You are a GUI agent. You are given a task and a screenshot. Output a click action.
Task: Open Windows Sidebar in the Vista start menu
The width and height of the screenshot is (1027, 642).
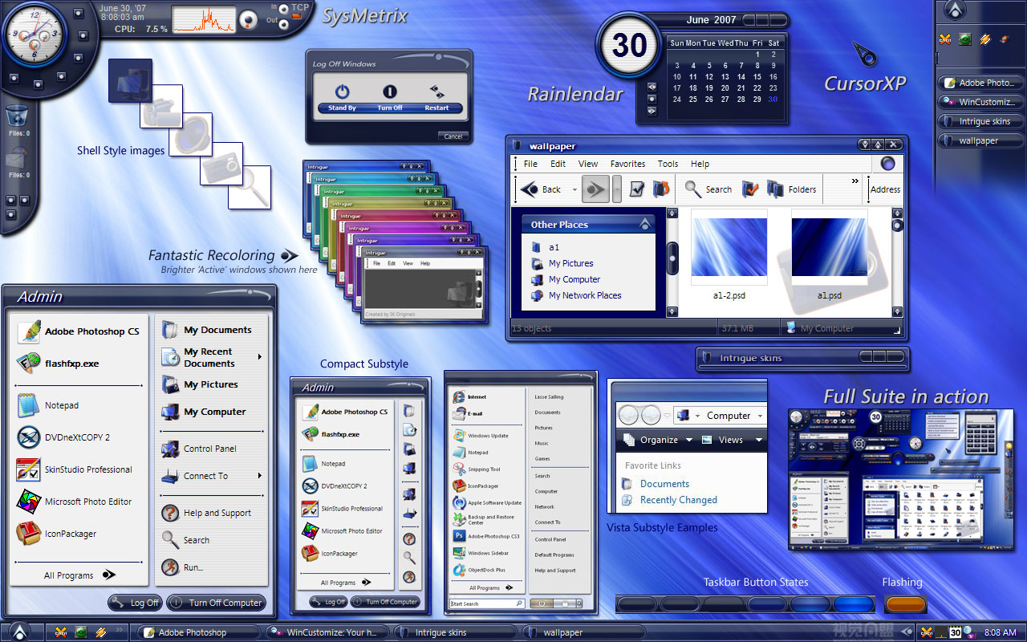(479, 553)
